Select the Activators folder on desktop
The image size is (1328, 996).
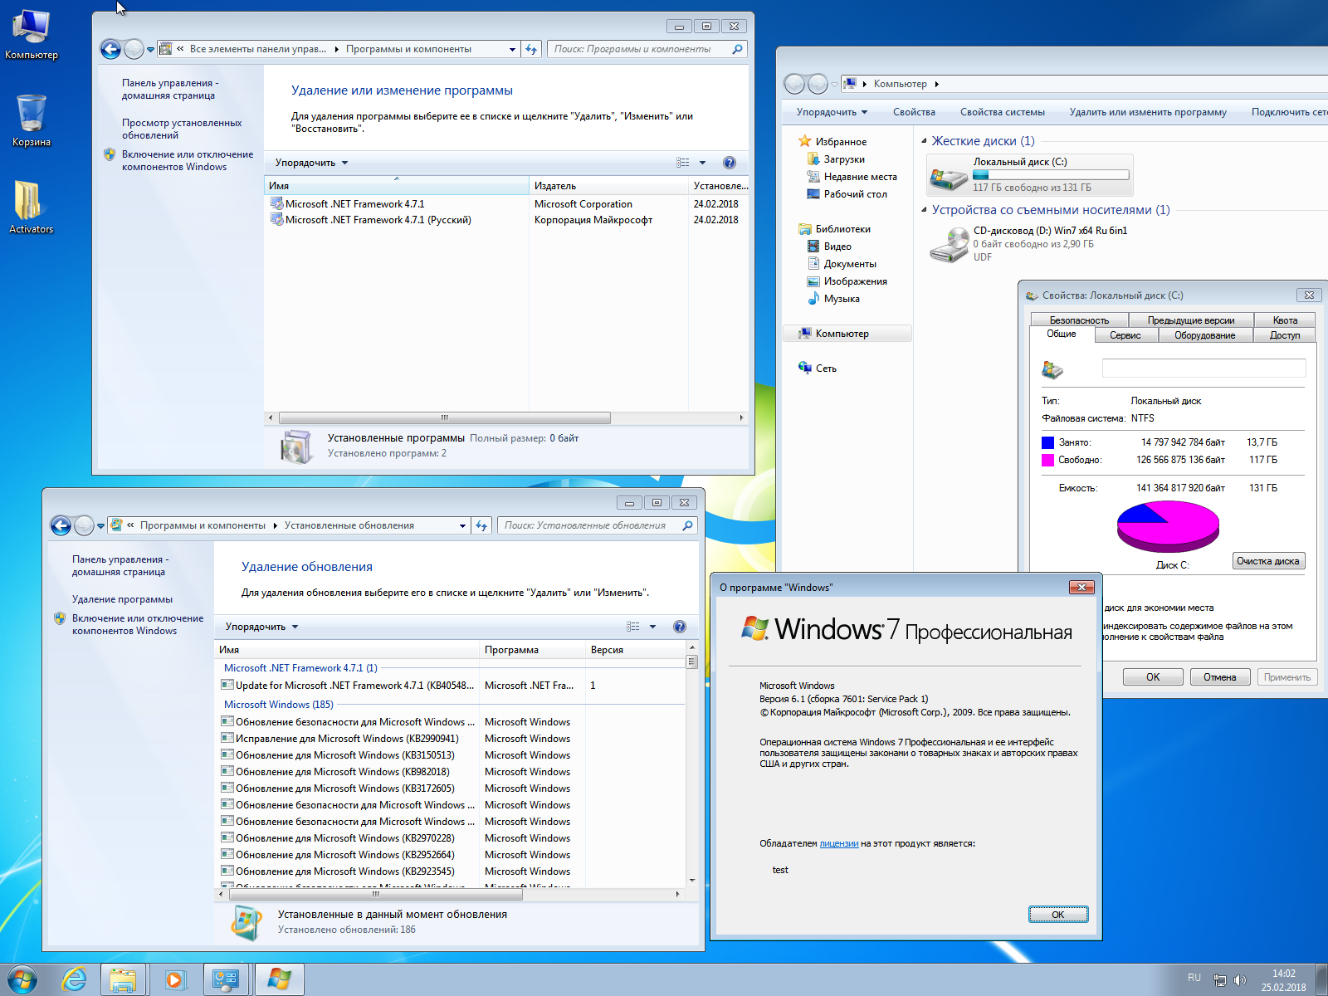tap(31, 207)
